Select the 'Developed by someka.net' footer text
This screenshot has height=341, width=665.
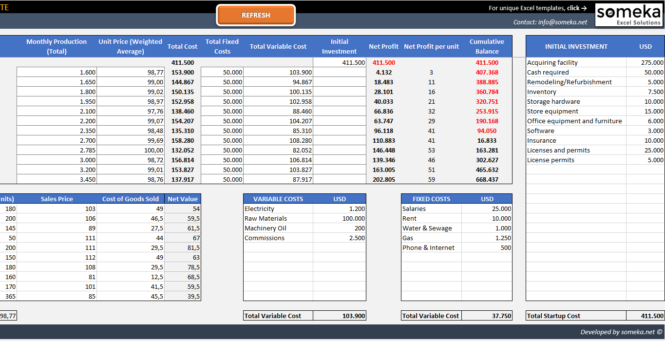click(621, 332)
